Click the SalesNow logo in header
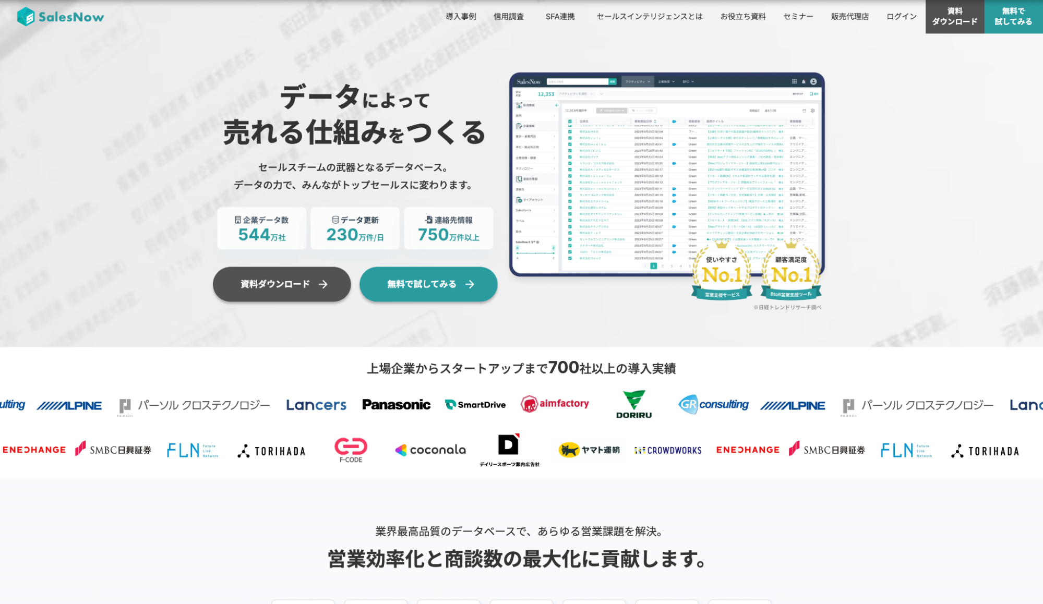Screen dimensions: 1043x604 click(61, 17)
